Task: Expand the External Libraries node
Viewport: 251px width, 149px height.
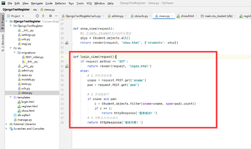Action: coord(7,124)
